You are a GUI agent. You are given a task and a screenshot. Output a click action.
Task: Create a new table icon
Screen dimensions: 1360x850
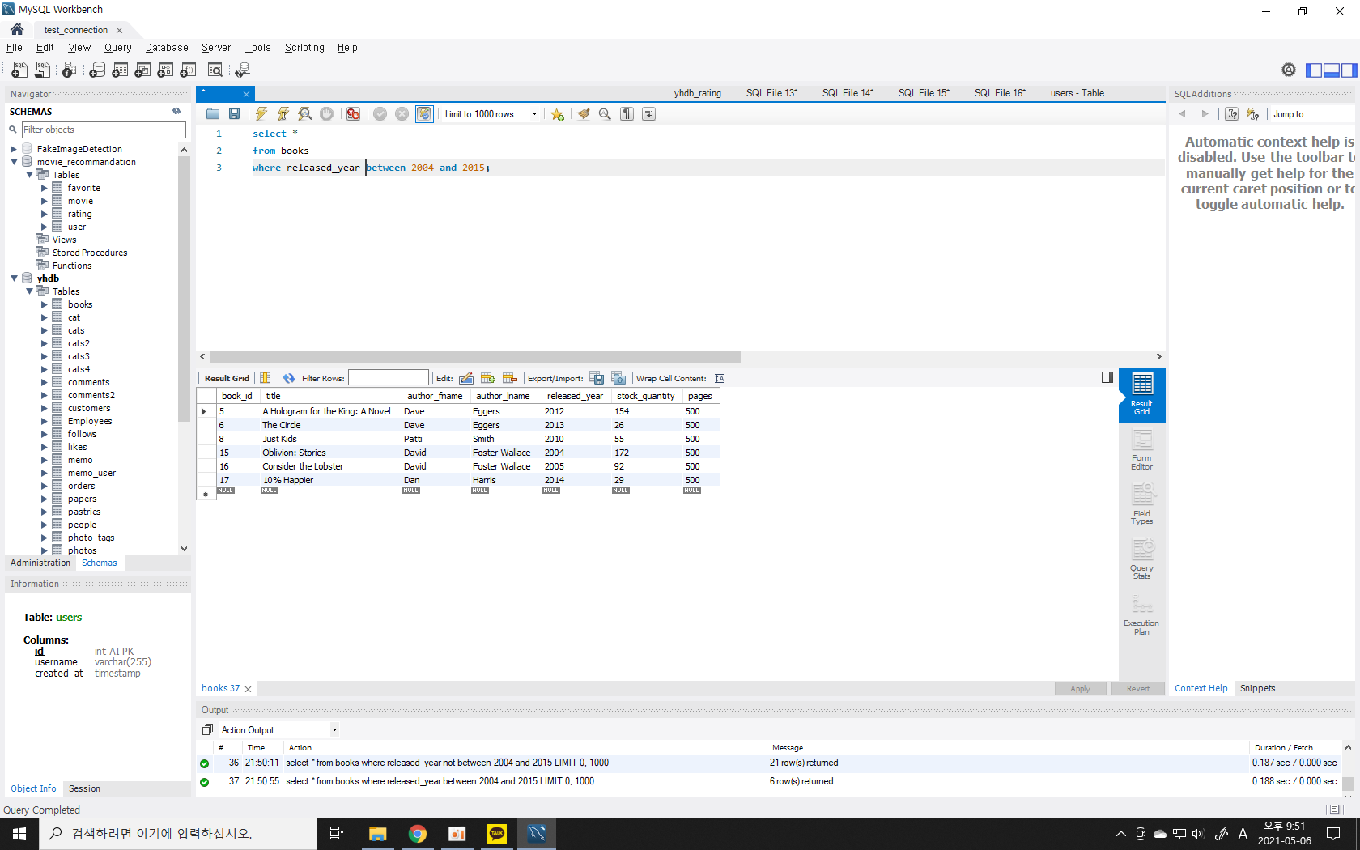(x=120, y=70)
